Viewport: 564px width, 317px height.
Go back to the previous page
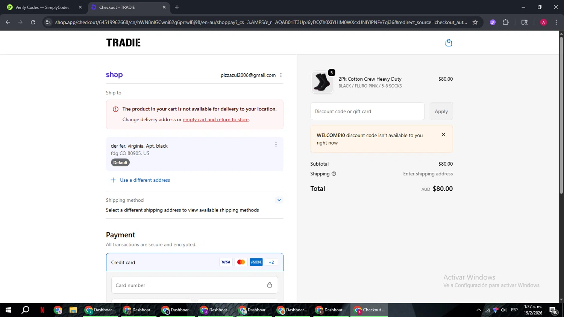coord(8,22)
